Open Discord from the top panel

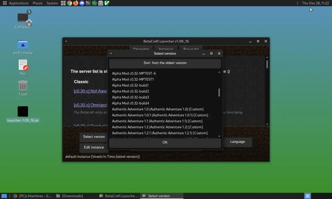[x=82, y=3]
